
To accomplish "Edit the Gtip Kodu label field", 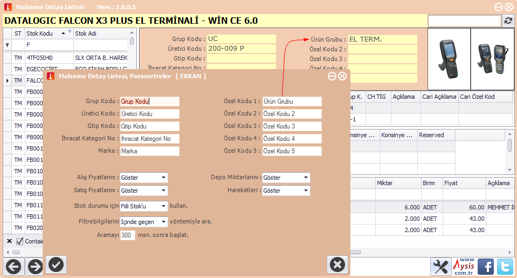I will pyautogui.click(x=150, y=126).
